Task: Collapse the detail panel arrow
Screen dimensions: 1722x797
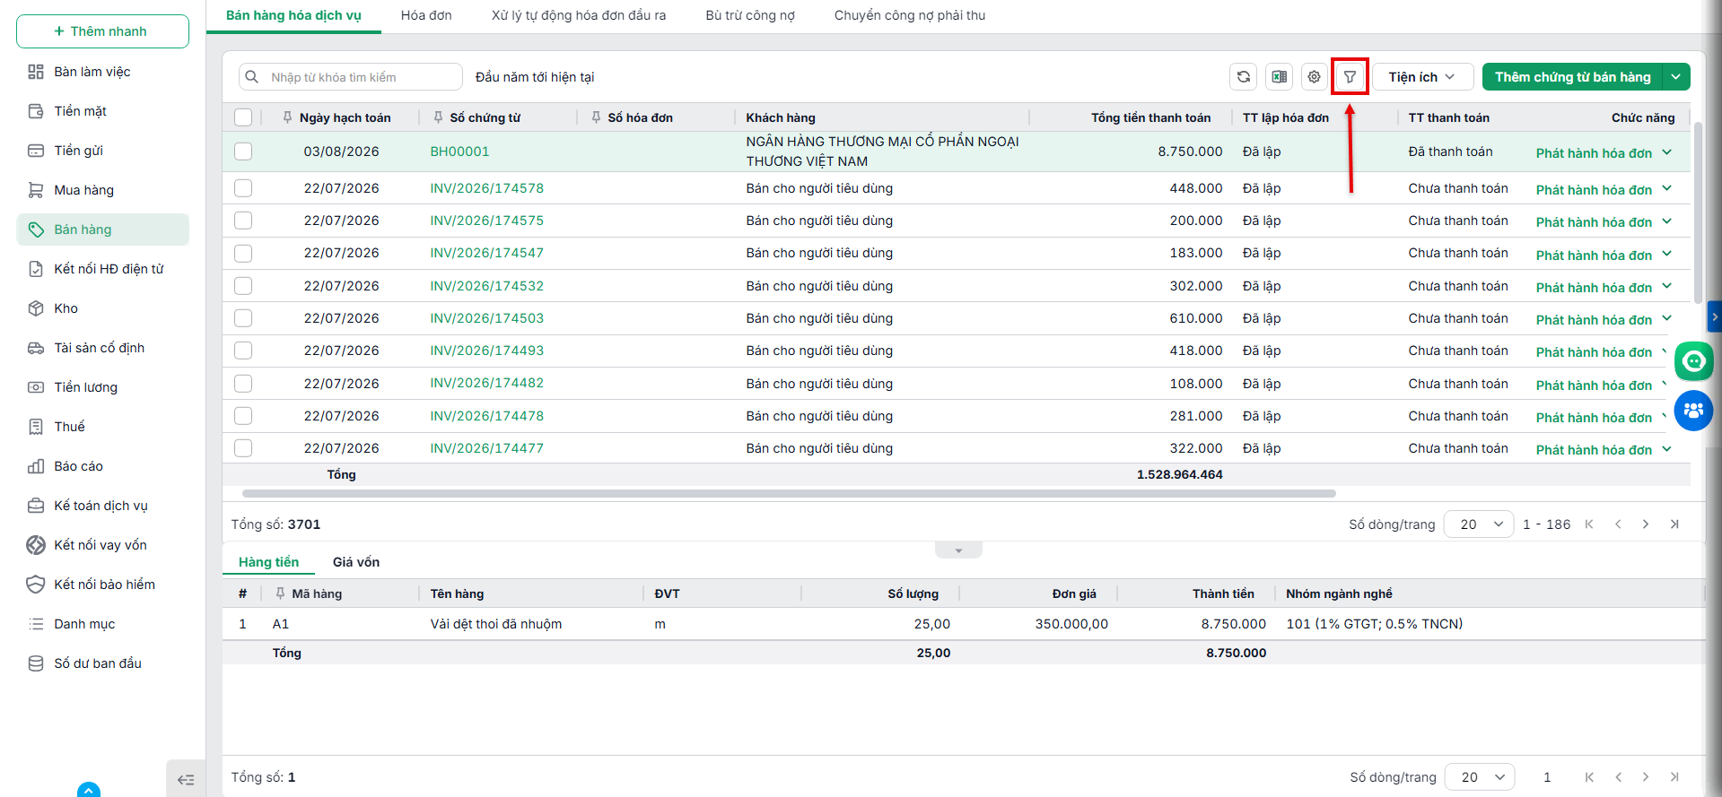Action: pyautogui.click(x=958, y=550)
